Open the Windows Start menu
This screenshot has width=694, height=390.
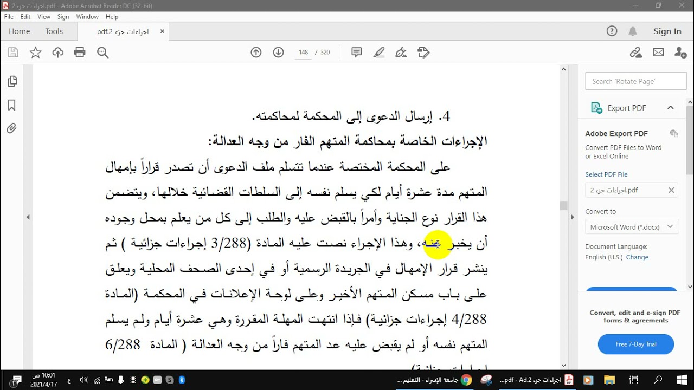tap(682, 380)
